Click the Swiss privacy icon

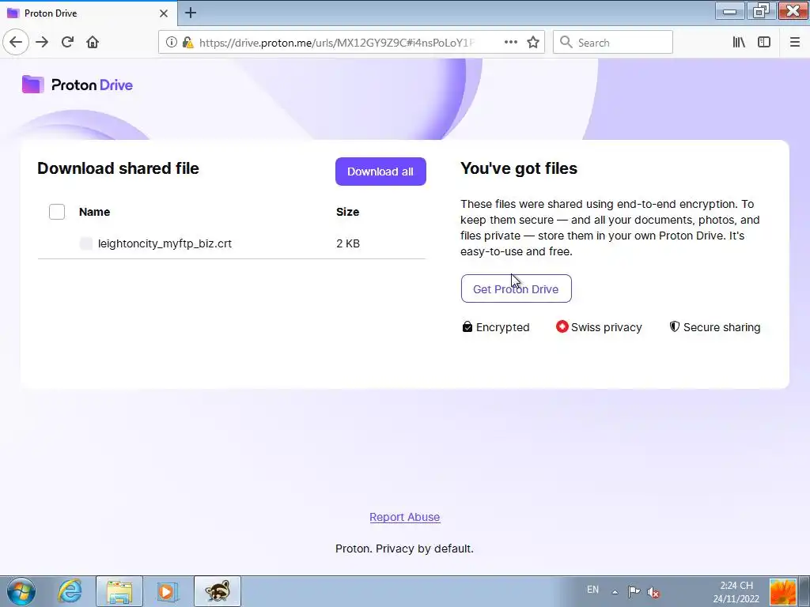562,326
